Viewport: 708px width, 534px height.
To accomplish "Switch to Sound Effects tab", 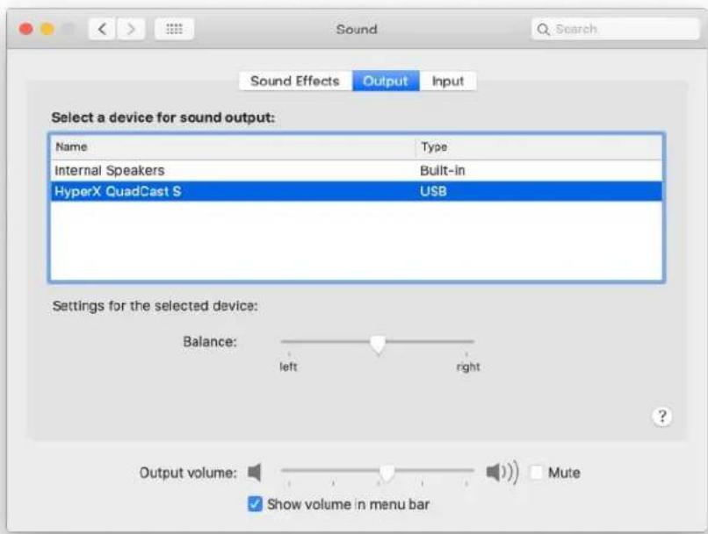I will 295,82.
